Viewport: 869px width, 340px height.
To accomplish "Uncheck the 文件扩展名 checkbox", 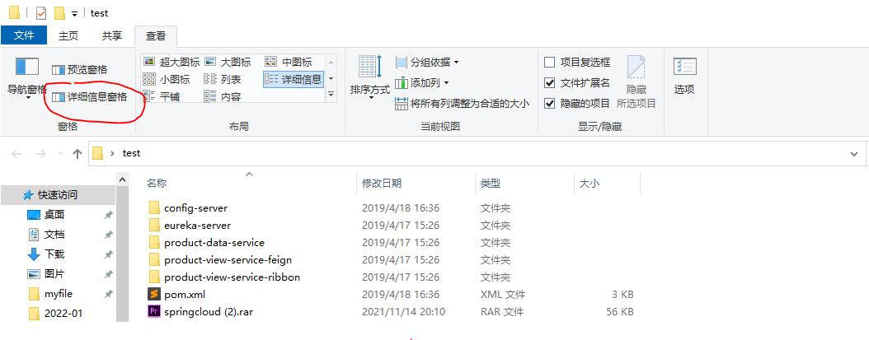I will pos(550,82).
